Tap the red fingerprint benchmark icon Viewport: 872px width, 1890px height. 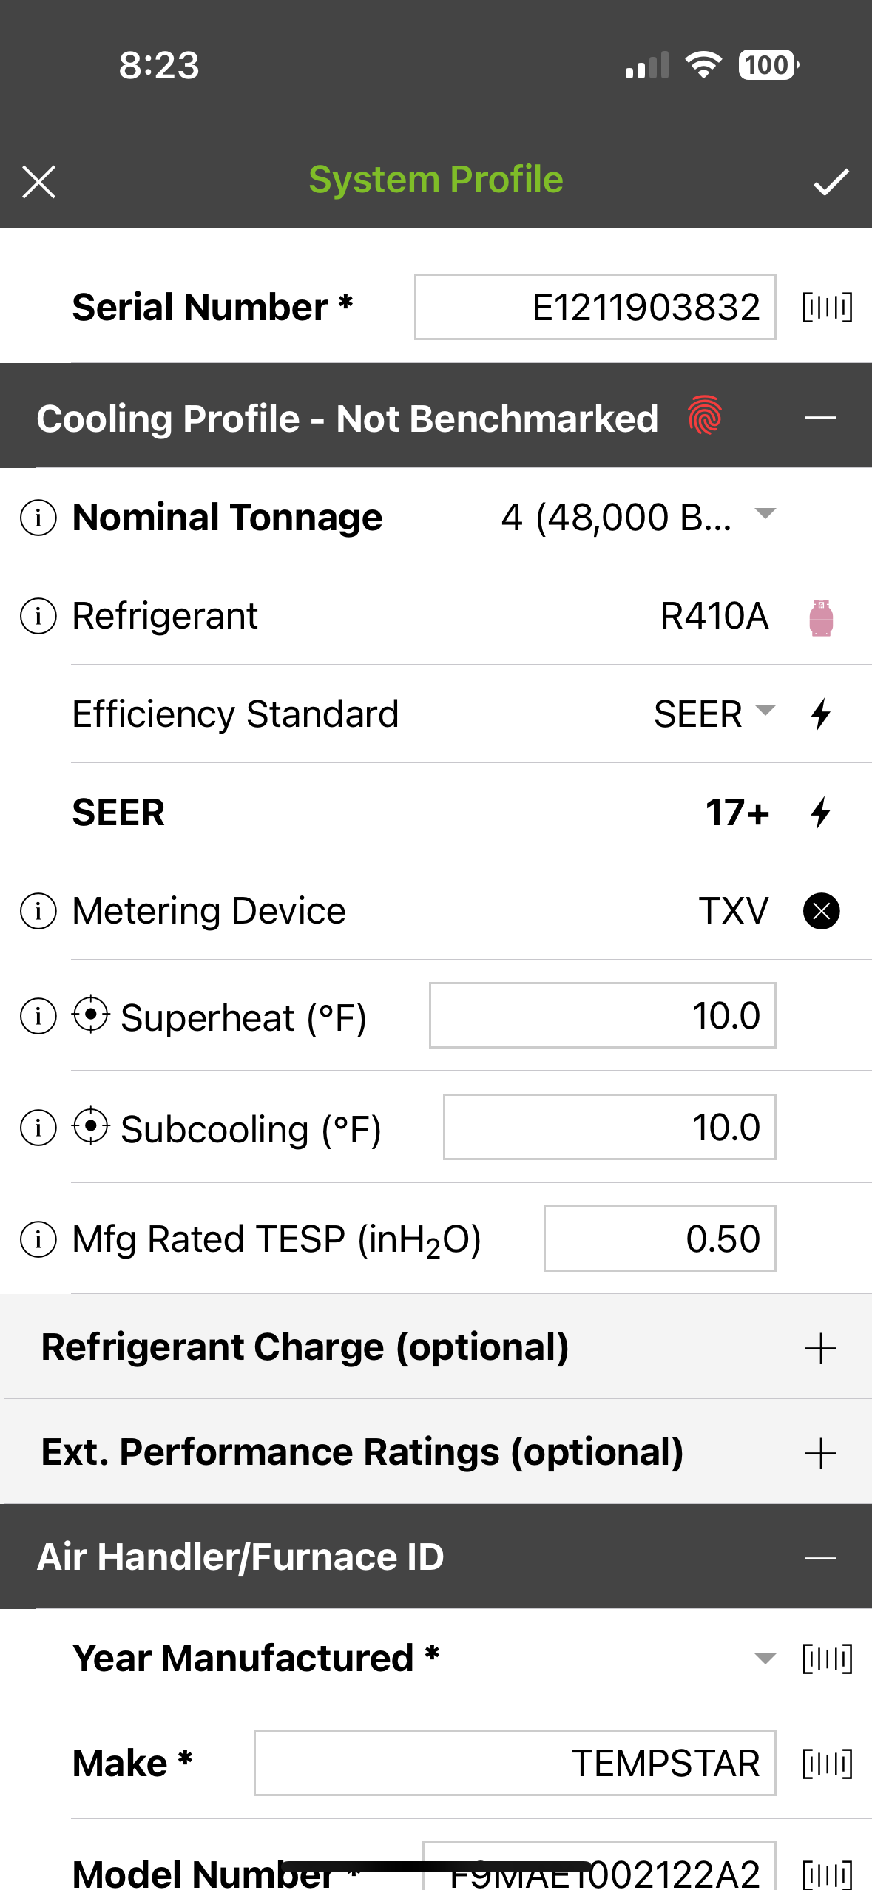[x=704, y=416]
